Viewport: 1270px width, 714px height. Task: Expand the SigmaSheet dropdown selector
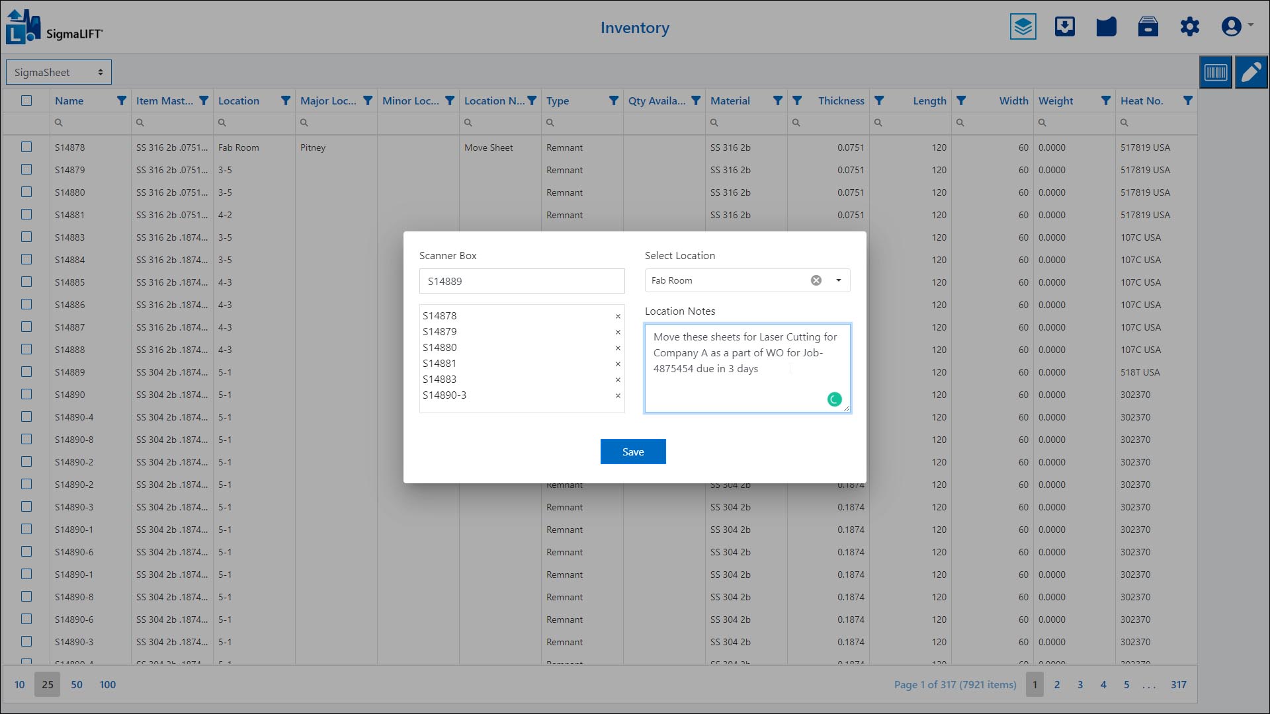101,71
